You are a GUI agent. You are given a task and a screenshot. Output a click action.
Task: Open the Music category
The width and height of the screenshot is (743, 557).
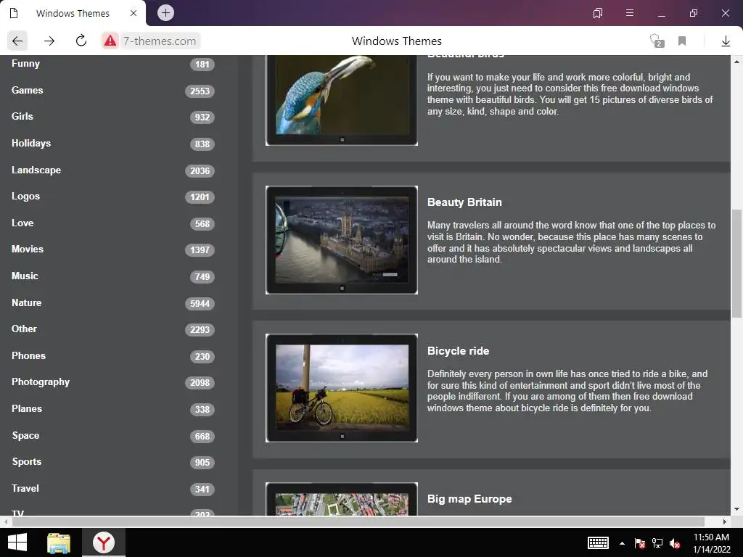pos(25,276)
